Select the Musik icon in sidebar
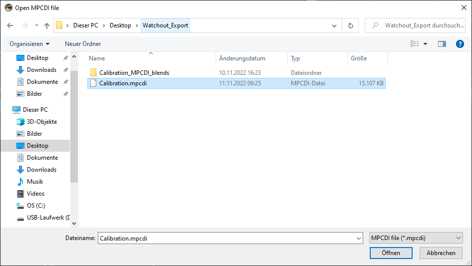This screenshot has height=266, width=472. click(x=20, y=182)
